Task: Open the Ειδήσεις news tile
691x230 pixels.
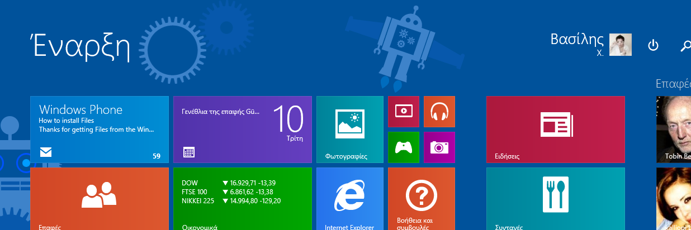Action: [556, 130]
